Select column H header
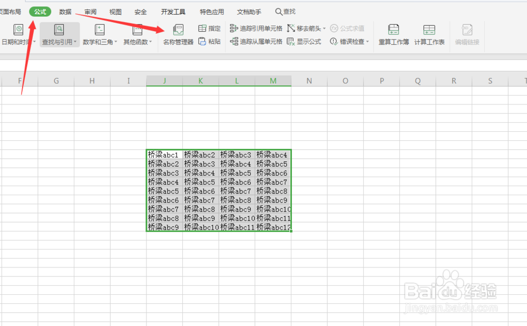This screenshot has width=527, height=326. point(92,81)
